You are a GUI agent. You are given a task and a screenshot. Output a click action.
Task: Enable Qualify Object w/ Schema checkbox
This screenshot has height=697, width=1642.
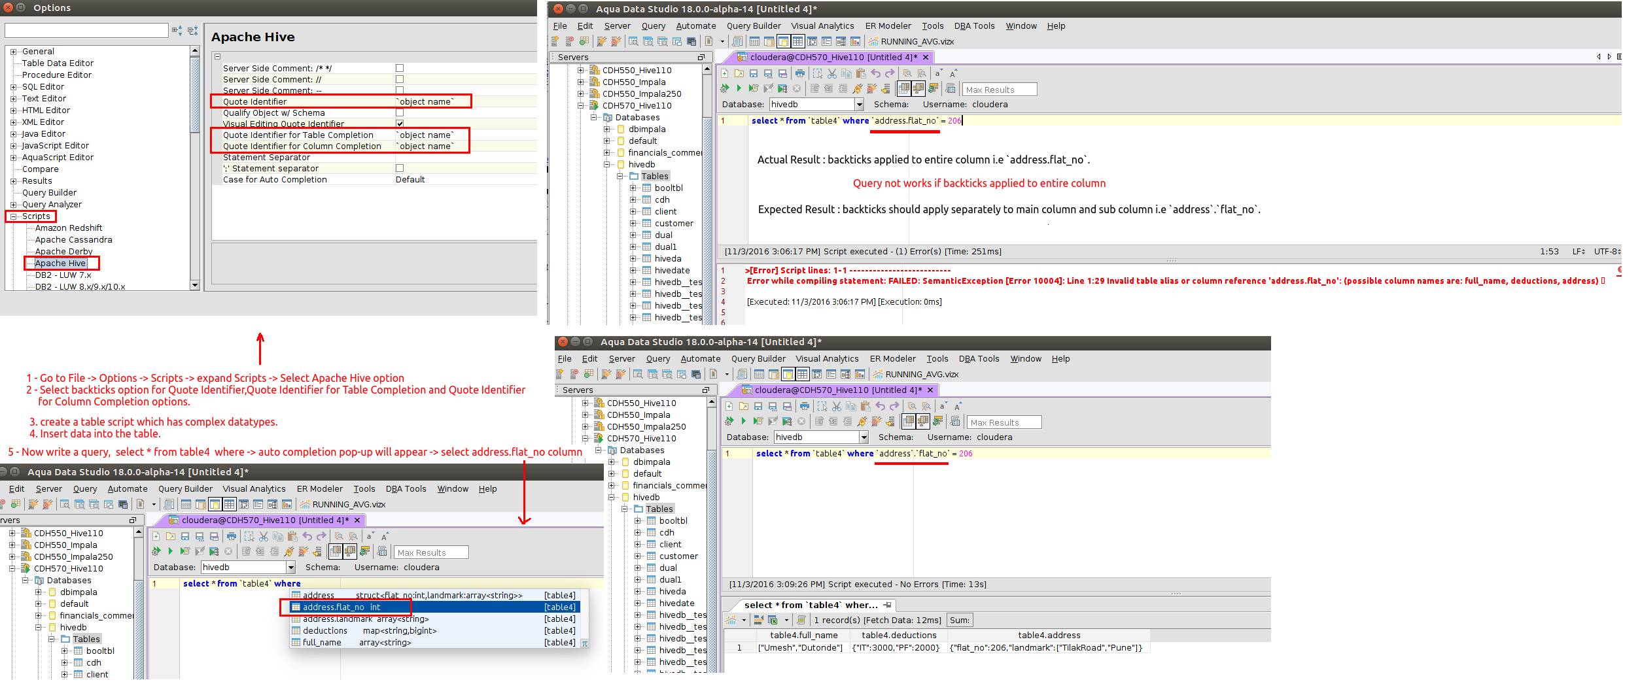coord(400,112)
